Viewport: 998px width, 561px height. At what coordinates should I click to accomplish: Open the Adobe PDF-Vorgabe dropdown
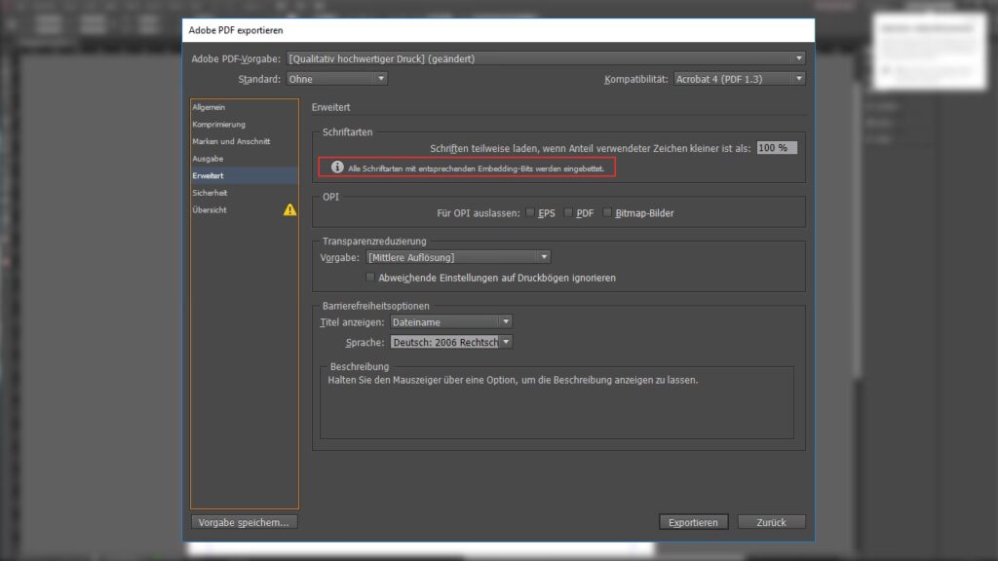click(x=546, y=58)
